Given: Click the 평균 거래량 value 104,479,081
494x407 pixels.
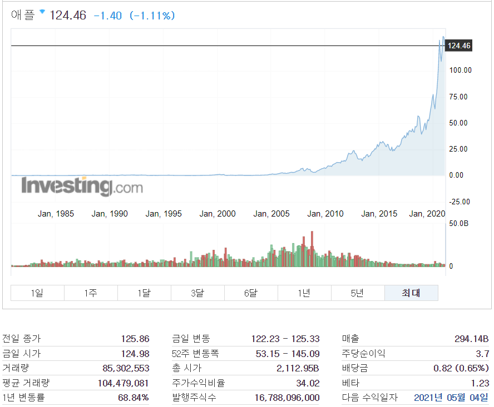Looking at the screenshot, I should [x=123, y=383].
